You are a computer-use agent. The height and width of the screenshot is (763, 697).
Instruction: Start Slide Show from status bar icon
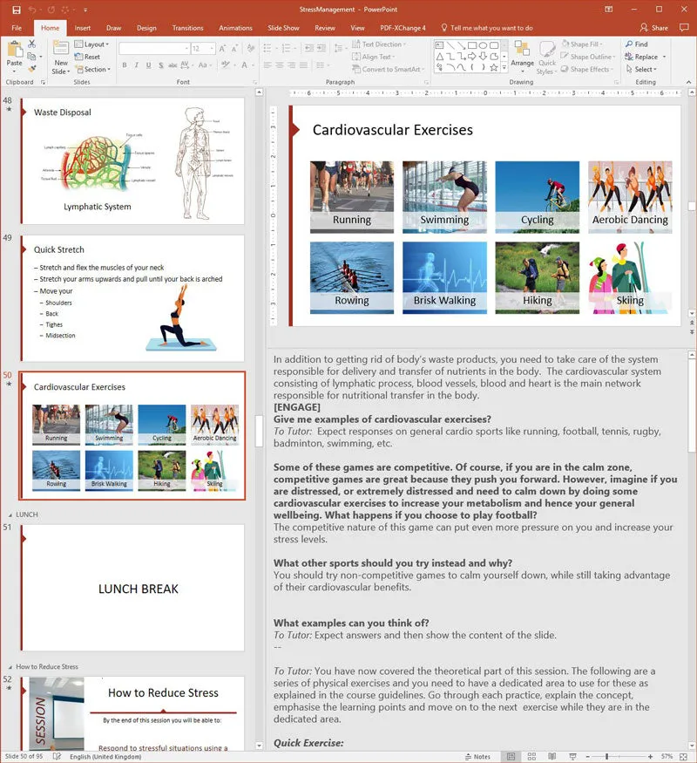click(x=572, y=756)
